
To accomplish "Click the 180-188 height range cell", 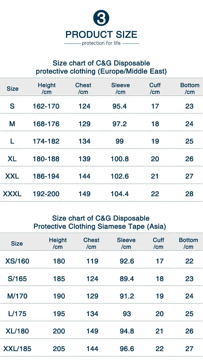I will click(46, 159).
